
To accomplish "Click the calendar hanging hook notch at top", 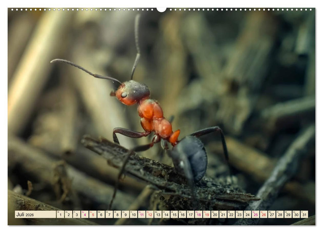I will tap(161, 9).
